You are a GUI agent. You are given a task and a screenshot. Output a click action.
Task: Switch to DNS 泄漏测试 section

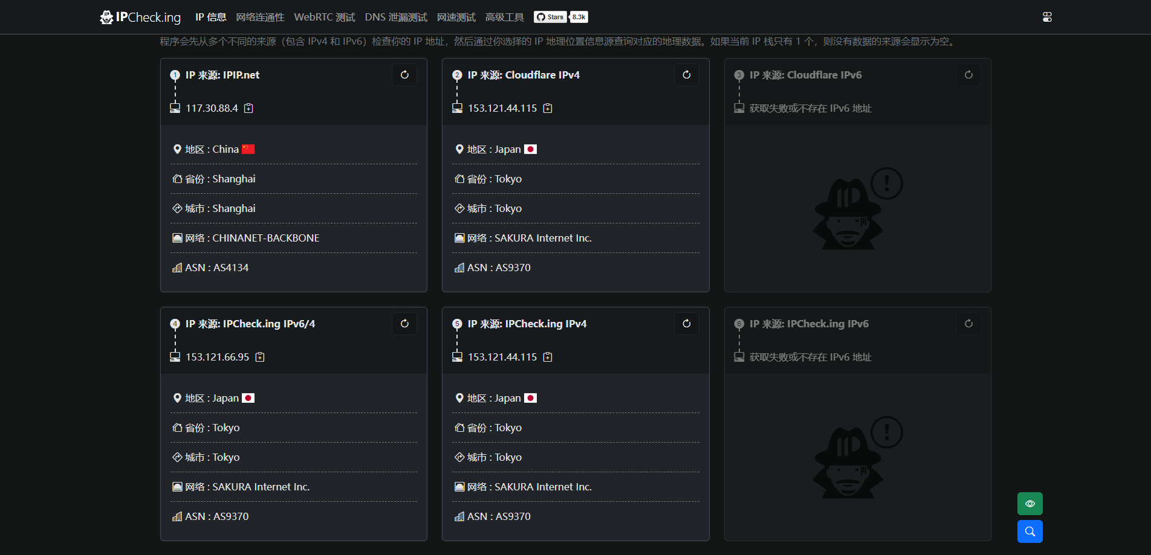pos(396,17)
